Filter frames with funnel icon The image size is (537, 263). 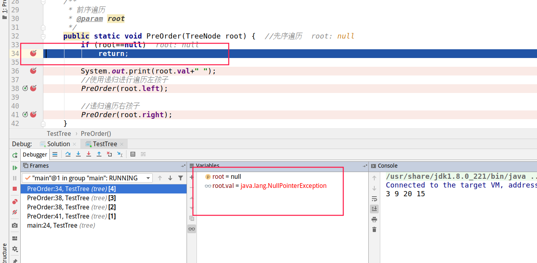181,178
